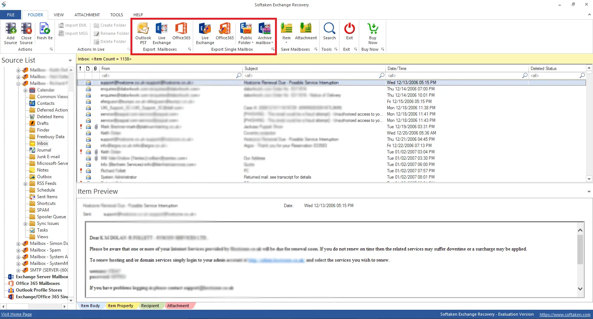This screenshot has width=593, height=319.
Task: Click the Save Item icon
Action: (x=286, y=33)
